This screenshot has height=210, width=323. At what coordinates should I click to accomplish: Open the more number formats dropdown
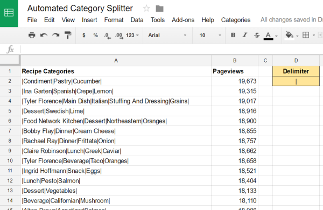[132, 35]
